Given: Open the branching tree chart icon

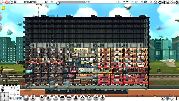Looking at the screenshot, I should [164, 3].
